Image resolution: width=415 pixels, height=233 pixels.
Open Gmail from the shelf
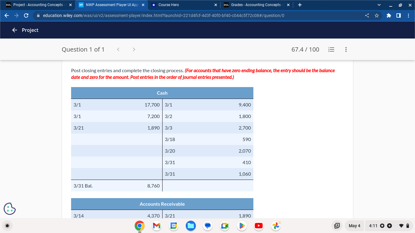pos(156,226)
